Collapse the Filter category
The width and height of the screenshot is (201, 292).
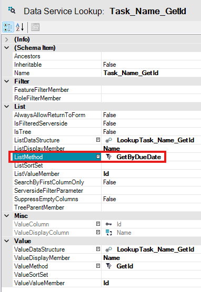7,81
